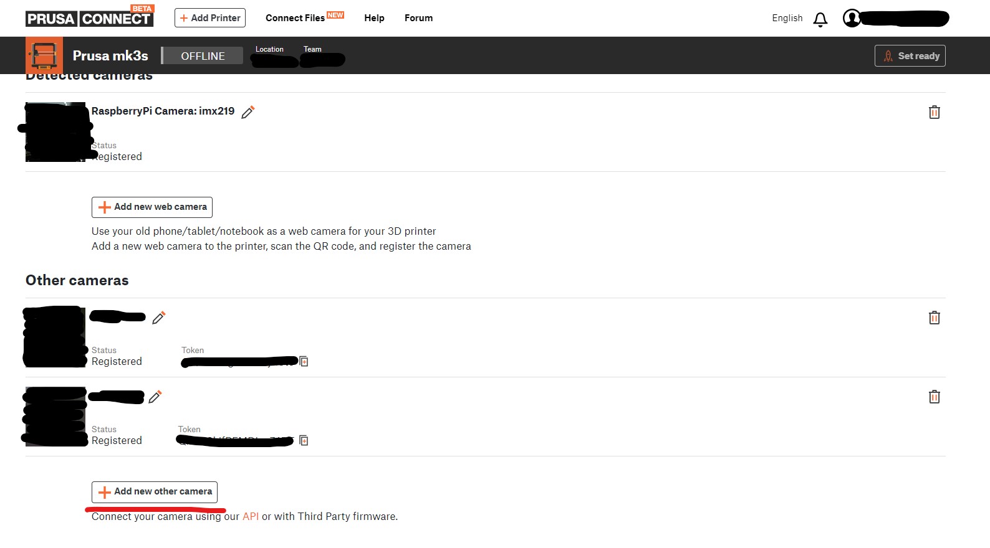Click the Other cameras heading
990x548 pixels.
pyautogui.click(x=77, y=280)
